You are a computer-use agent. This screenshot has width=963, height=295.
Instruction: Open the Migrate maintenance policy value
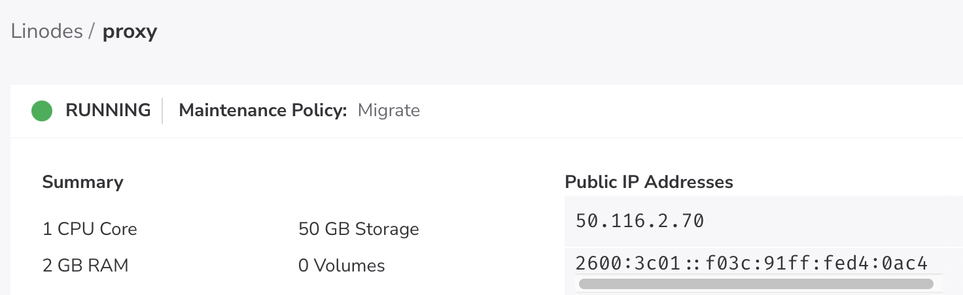389,110
